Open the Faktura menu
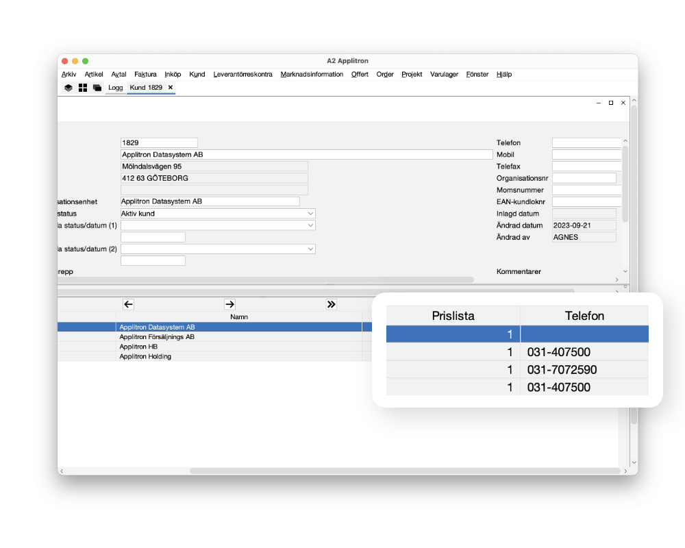The image size is (685, 548). click(145, 74)
